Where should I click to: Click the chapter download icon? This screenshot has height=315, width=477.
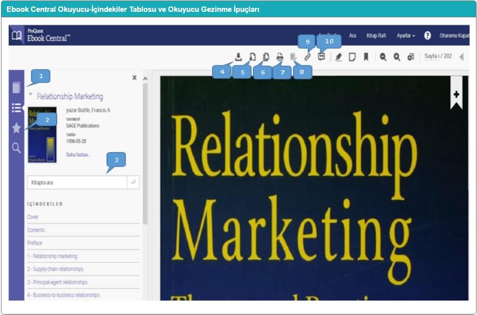[252, 57]
